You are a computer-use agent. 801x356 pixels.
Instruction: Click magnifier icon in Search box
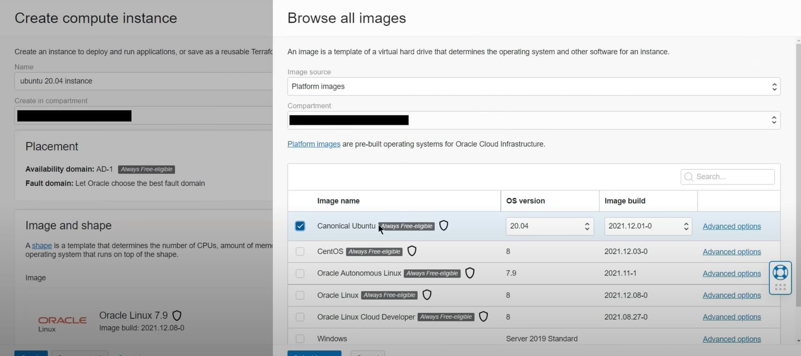pos(689,177)
